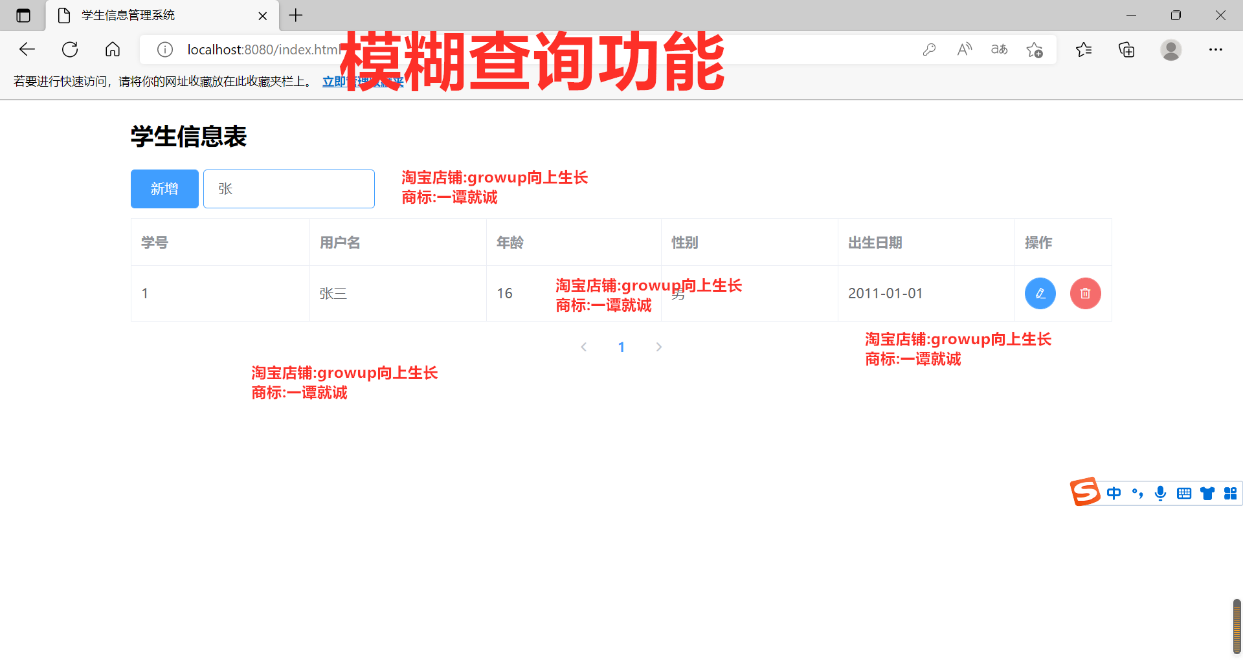The height and width of the screenshot is (669, 1243).
Task: Open the Collections panel
Action: click(x=1126, y=50)
